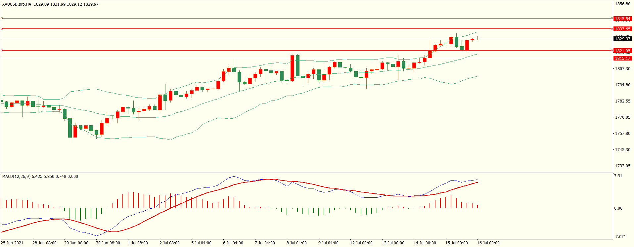Click the 7 Jul 04:00 time label
Screen dimensions: 634x247
click(265, 243)
